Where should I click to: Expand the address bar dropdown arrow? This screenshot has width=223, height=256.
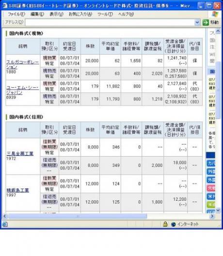pos(197,22)
